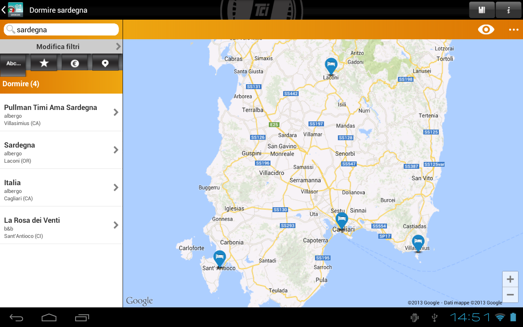Click the magnifier search icon

11,29
